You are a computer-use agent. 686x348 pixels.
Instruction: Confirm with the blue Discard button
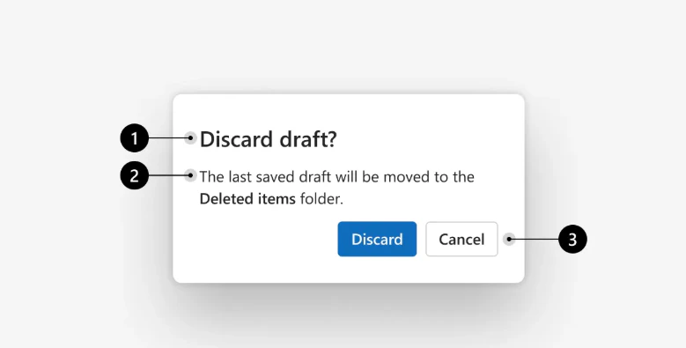click(377, 239)
